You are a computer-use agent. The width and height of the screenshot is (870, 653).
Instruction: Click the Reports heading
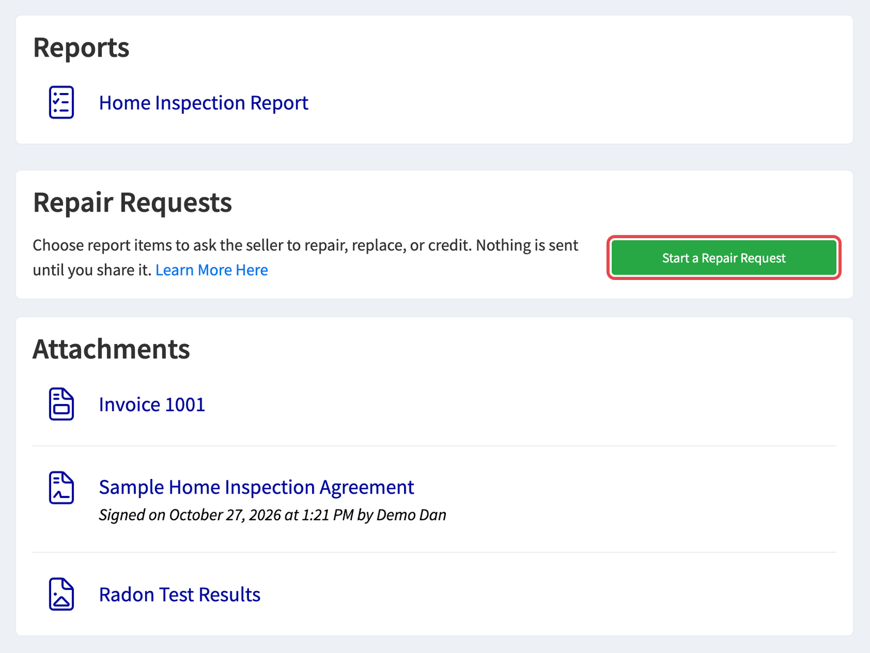point(81,48)
